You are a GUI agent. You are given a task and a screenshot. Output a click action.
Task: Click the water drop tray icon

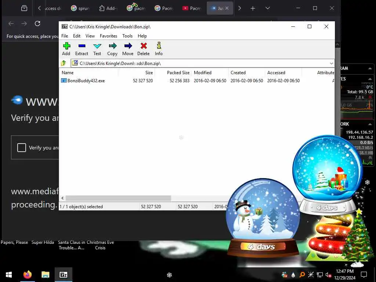point(293,275)
